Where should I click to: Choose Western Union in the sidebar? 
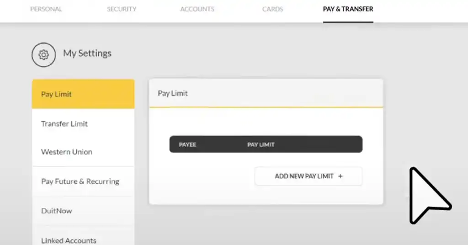click(x=83, y=152)
